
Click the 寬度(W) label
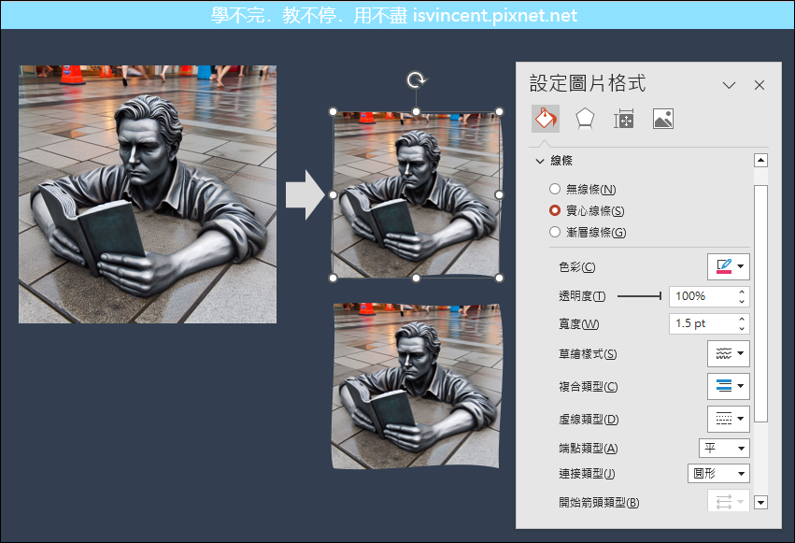click(579, 323)
